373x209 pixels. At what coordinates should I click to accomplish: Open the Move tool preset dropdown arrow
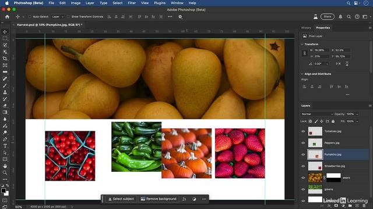pyautogui.click(x=23, y=17)
